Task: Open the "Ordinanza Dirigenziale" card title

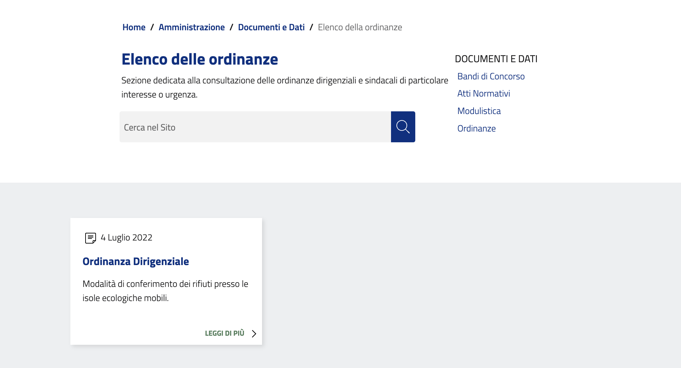Action: click(135, 261)
